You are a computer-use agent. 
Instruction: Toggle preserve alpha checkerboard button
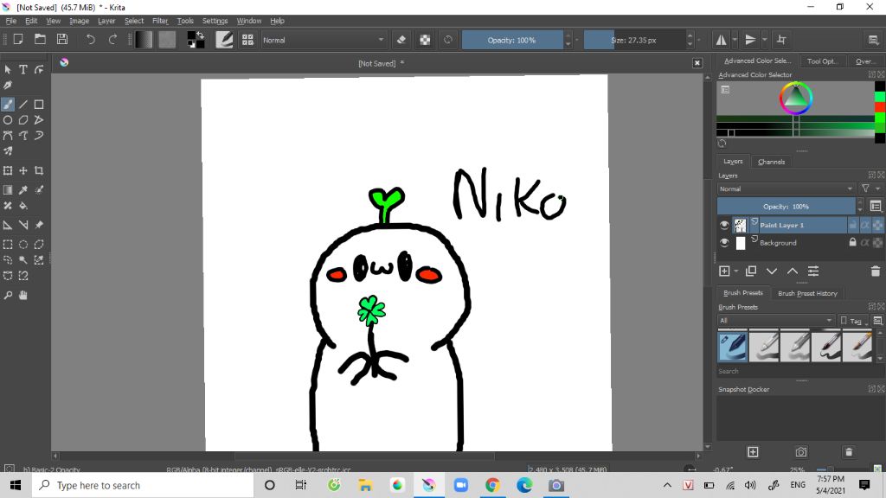pos(425,40)
